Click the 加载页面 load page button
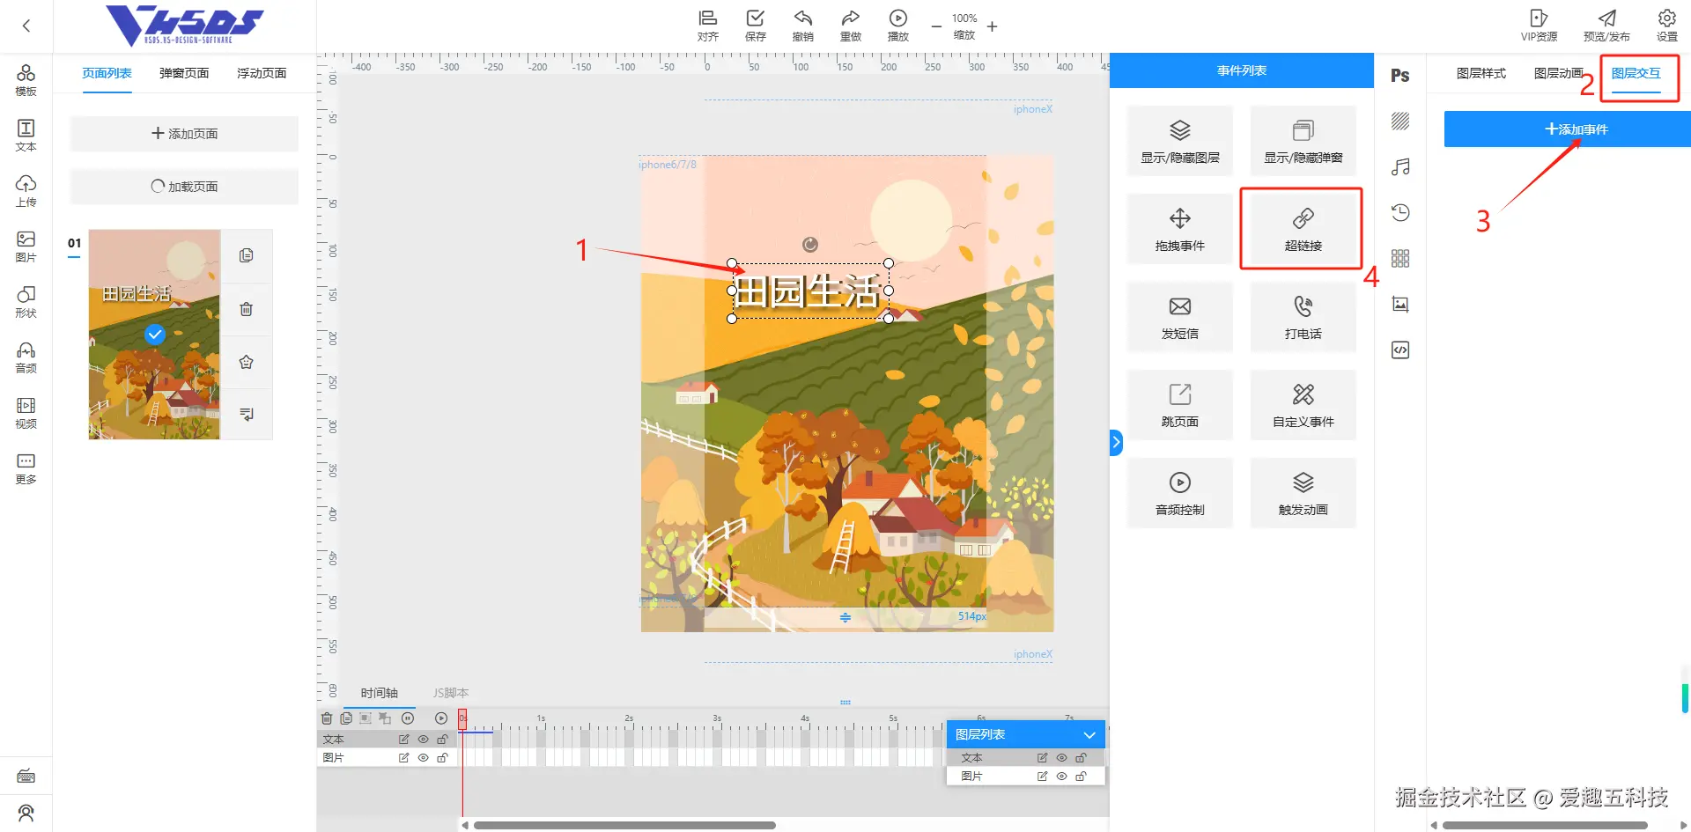The height and width of the screenshot is (832, 1691). pos(184,187)
